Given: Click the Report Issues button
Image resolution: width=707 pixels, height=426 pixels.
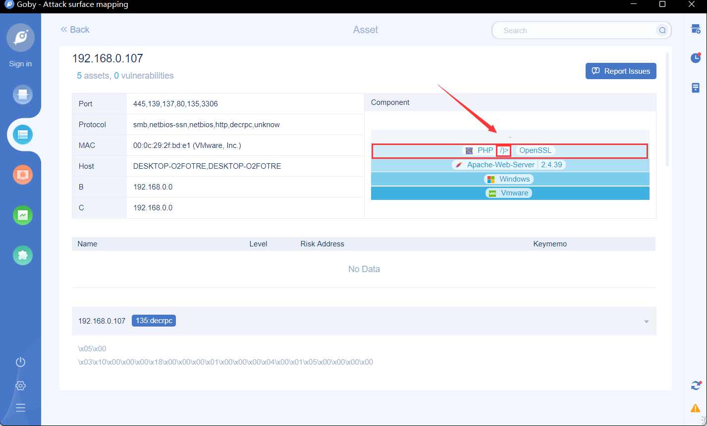Looking at the screenshot, I should point(621,71).
